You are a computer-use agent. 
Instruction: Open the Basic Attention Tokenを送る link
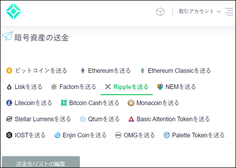point(169,119)
